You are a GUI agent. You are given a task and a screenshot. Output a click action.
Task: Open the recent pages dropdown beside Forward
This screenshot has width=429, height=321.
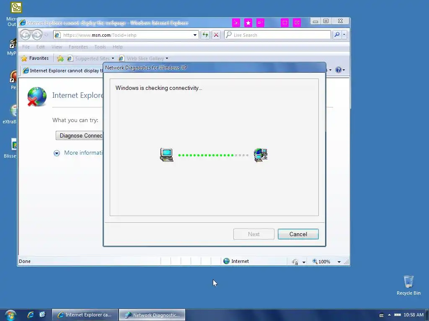tap(46, 35)
